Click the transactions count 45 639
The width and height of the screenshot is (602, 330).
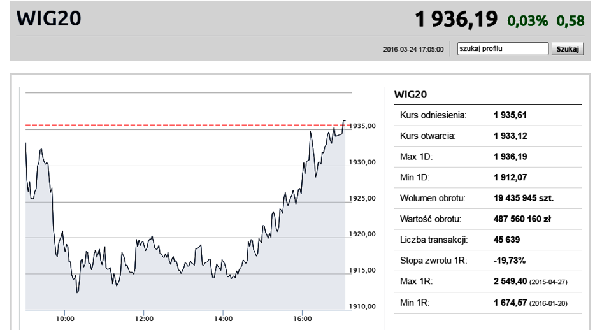click(506, 240)
